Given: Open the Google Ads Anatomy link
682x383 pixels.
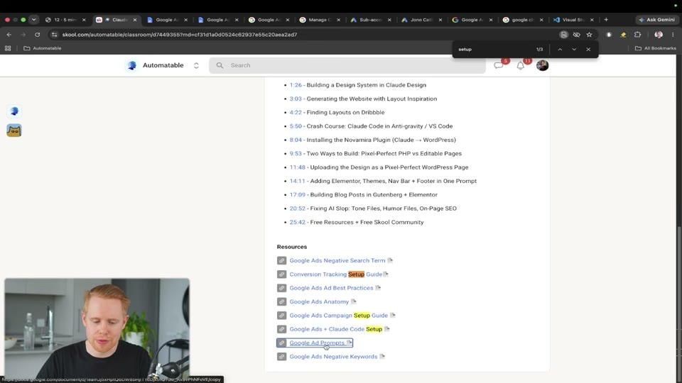Looking at the screenshot, I should coord(319,301).
